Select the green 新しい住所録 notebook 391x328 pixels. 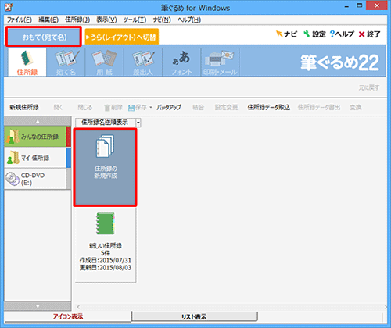tap(106, 223)
